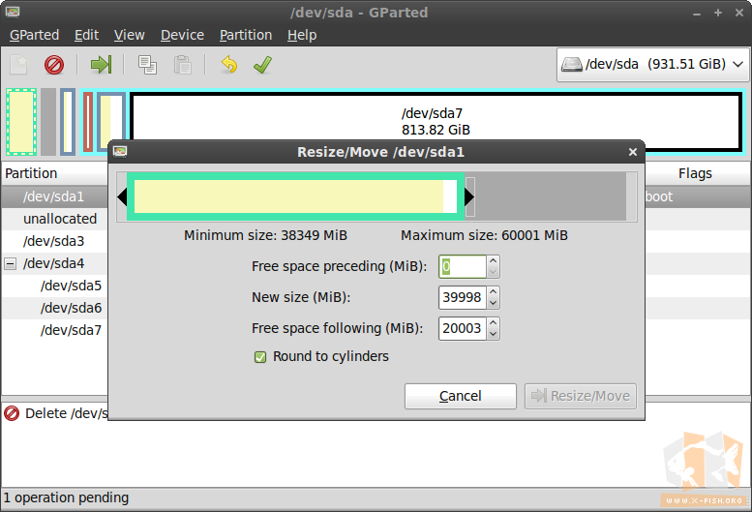Select the /dev/sda4 partition row
The image size is (752, 512).
click(54, 263)
